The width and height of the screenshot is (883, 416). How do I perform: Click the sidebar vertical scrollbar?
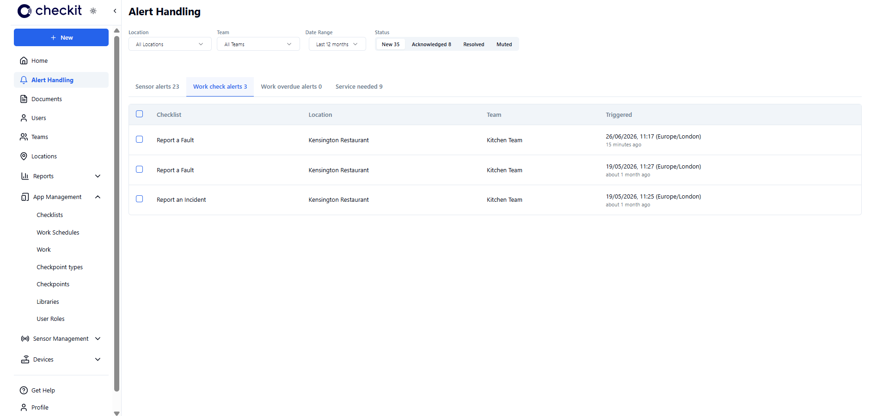(x=117, y=212)
